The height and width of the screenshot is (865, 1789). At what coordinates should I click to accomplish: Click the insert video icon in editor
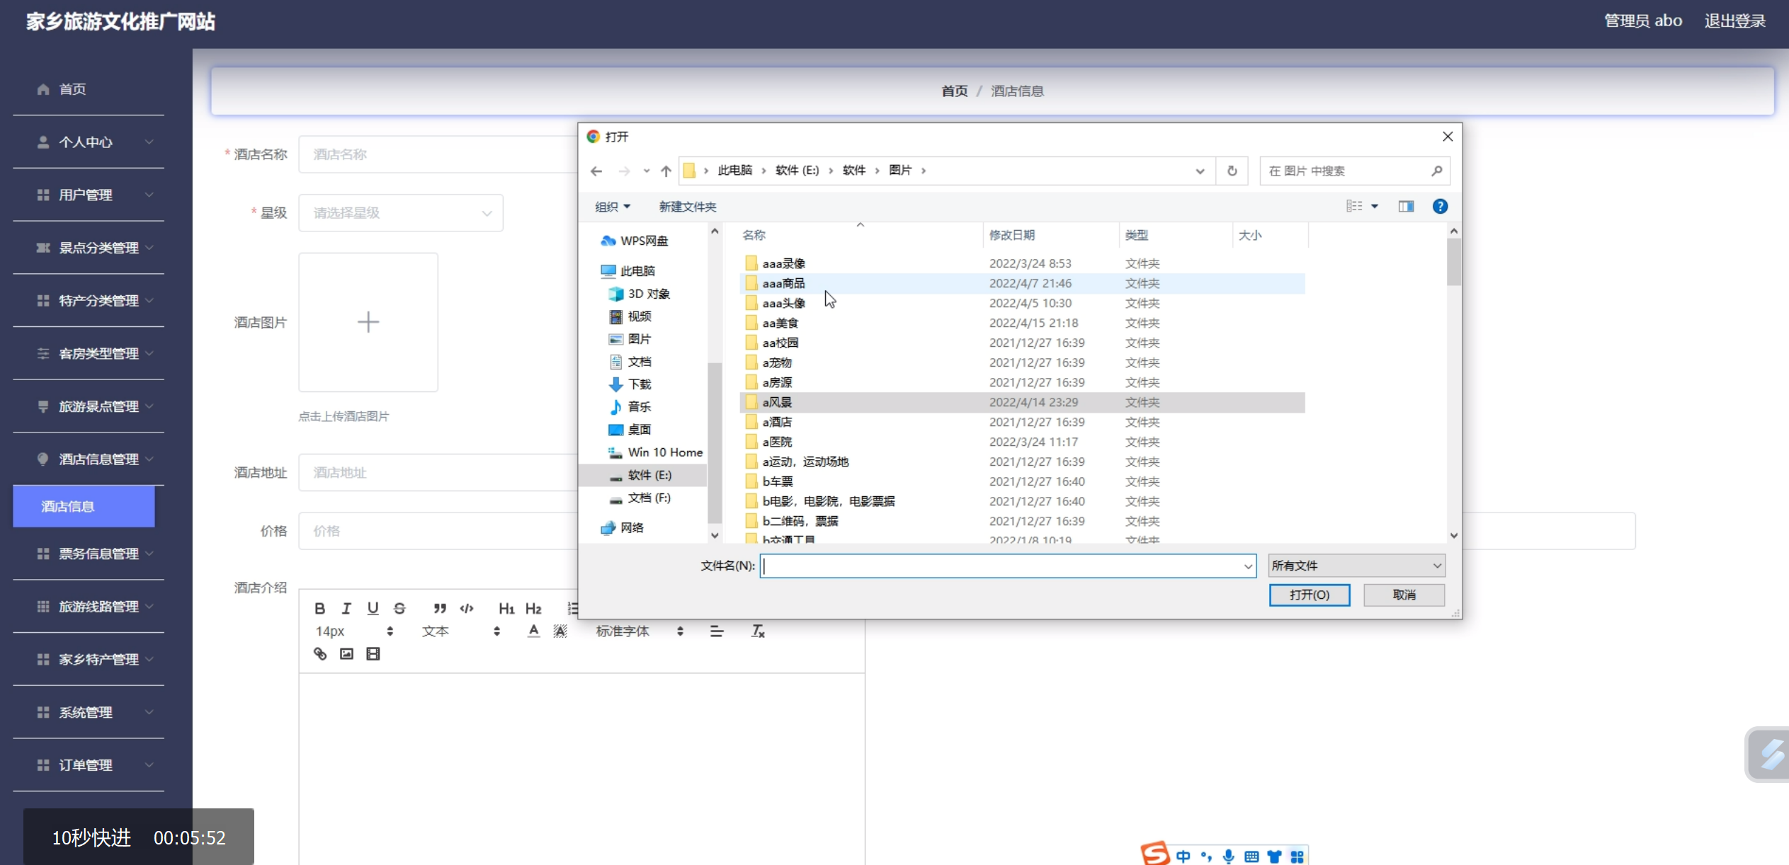(373, 653)
